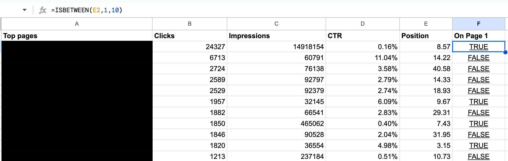
Task: Select the TRUE value in cell F2
Action: coord(478,47)
